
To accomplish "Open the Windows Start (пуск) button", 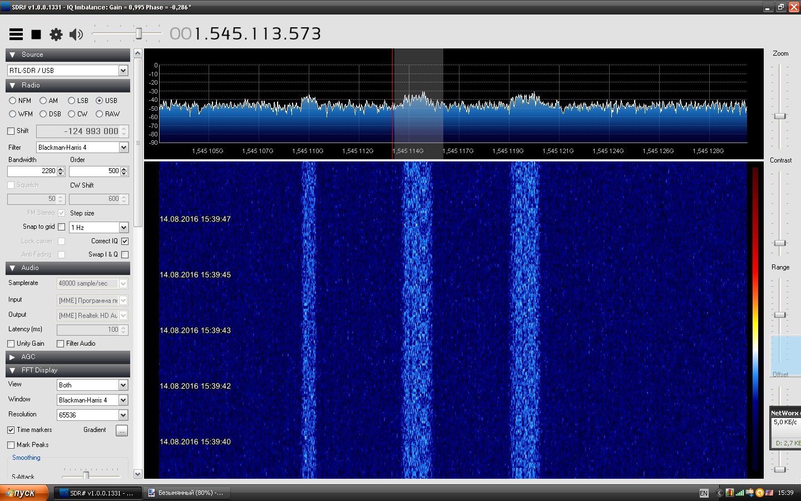I will (24, 493).
